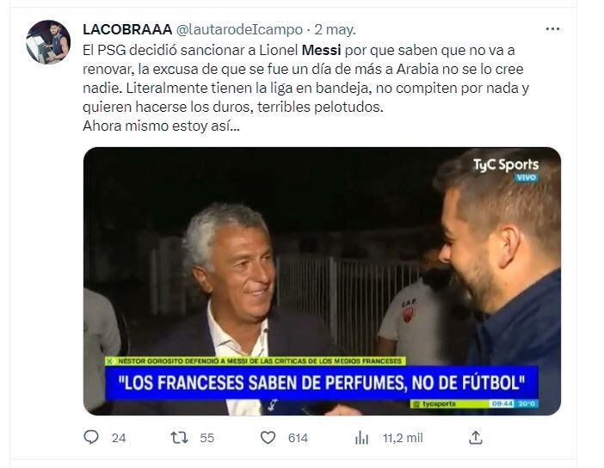The height and width of the screenshot is (468, 604).
Task: Retweet the post using the arrows icon
Action: pyautogui.click(x=179, y=438)
